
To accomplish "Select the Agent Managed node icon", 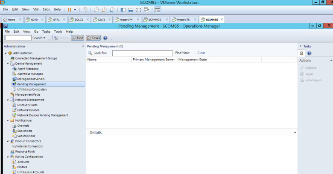I will [14, 68].
